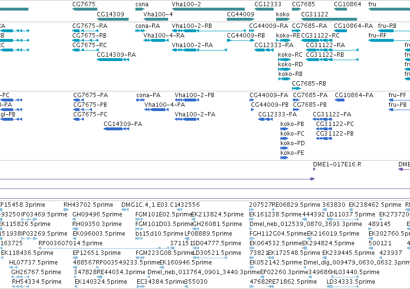The height and width of the screenshot is (289, 410).
Task: Click transcript fru-RF
Action: (377, 36)
